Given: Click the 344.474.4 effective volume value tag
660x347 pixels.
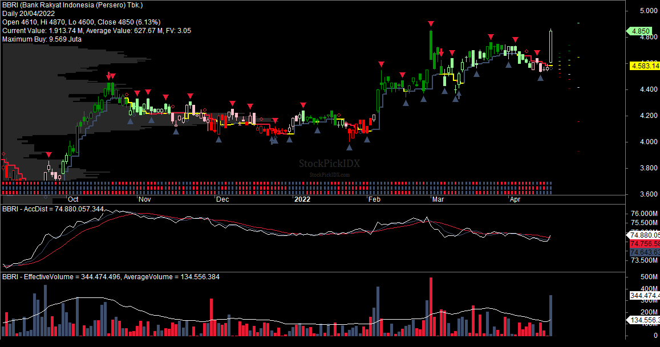Looking at the screenshot, I should tap(645, 296).
